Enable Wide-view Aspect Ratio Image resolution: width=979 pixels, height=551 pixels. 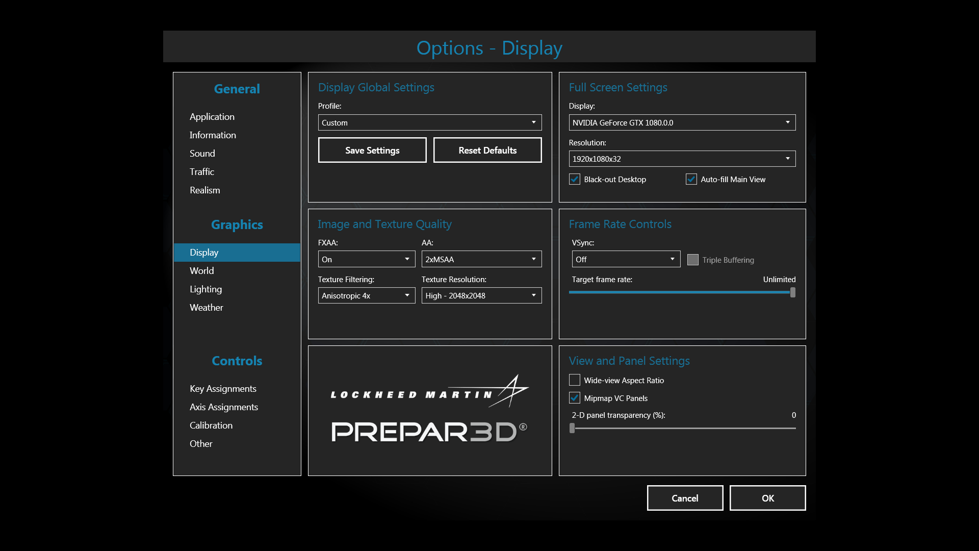tap(575, 380)
